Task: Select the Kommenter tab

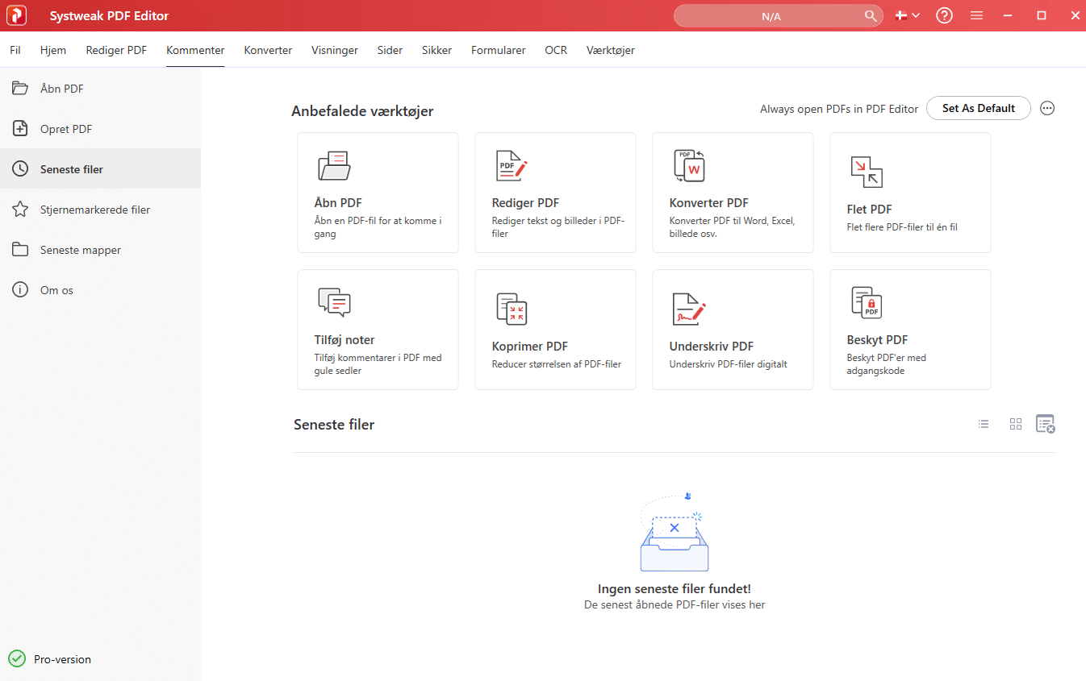Action: (195, 50)
